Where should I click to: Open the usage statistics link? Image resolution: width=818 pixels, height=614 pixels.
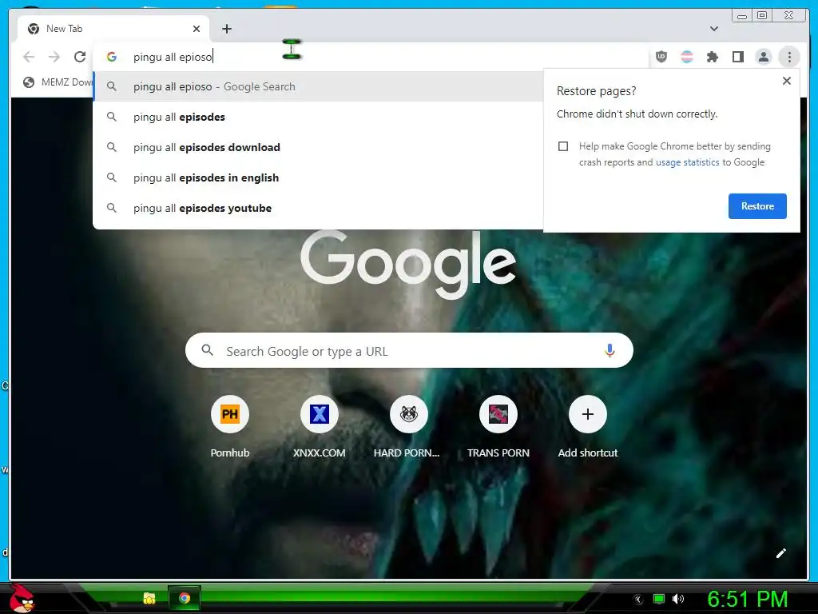pyautogui.click(x=687, y=162)
